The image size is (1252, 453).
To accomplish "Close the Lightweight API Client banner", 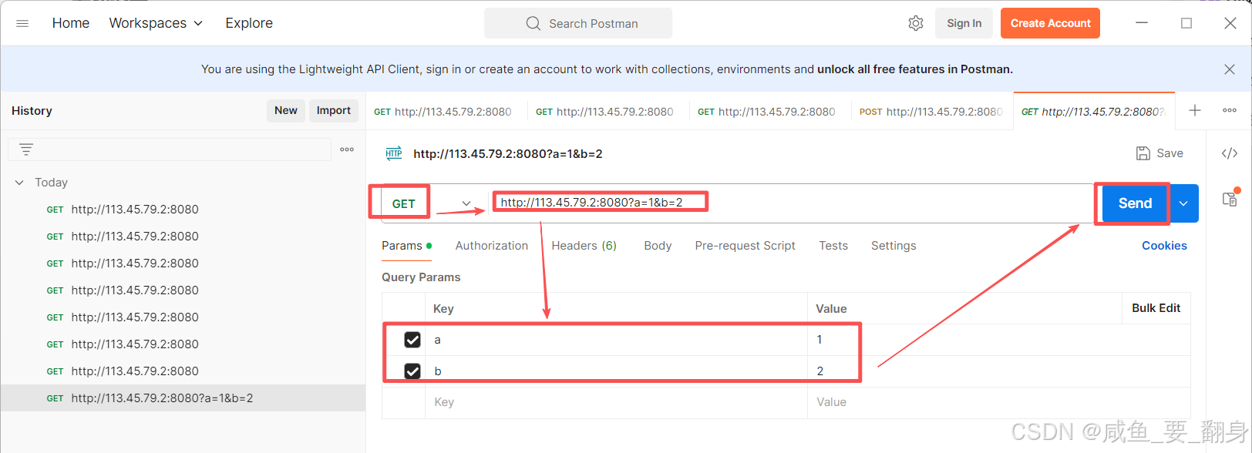I will (x=1230, y=69).
